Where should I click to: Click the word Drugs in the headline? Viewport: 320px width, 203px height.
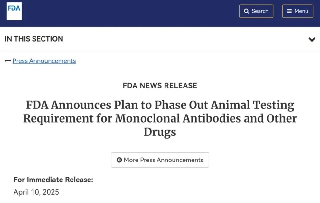(x=160, y=132)
